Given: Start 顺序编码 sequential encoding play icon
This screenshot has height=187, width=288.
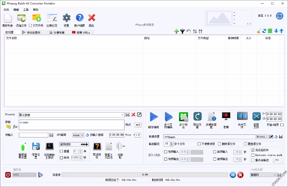Looking at the screenshot, I should click(154, 117).
